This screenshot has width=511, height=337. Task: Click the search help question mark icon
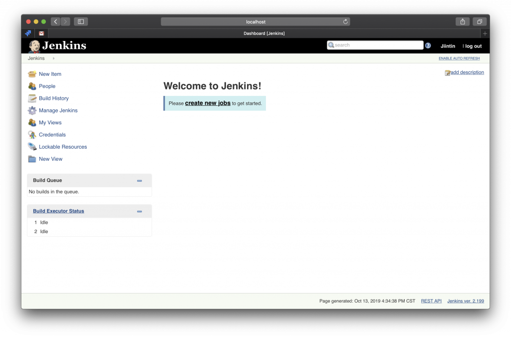(x=428, y=45)
